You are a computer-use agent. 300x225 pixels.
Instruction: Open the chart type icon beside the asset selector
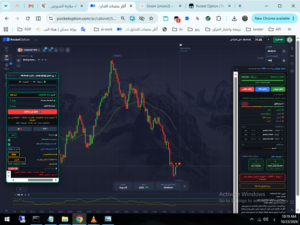point(44,50)
